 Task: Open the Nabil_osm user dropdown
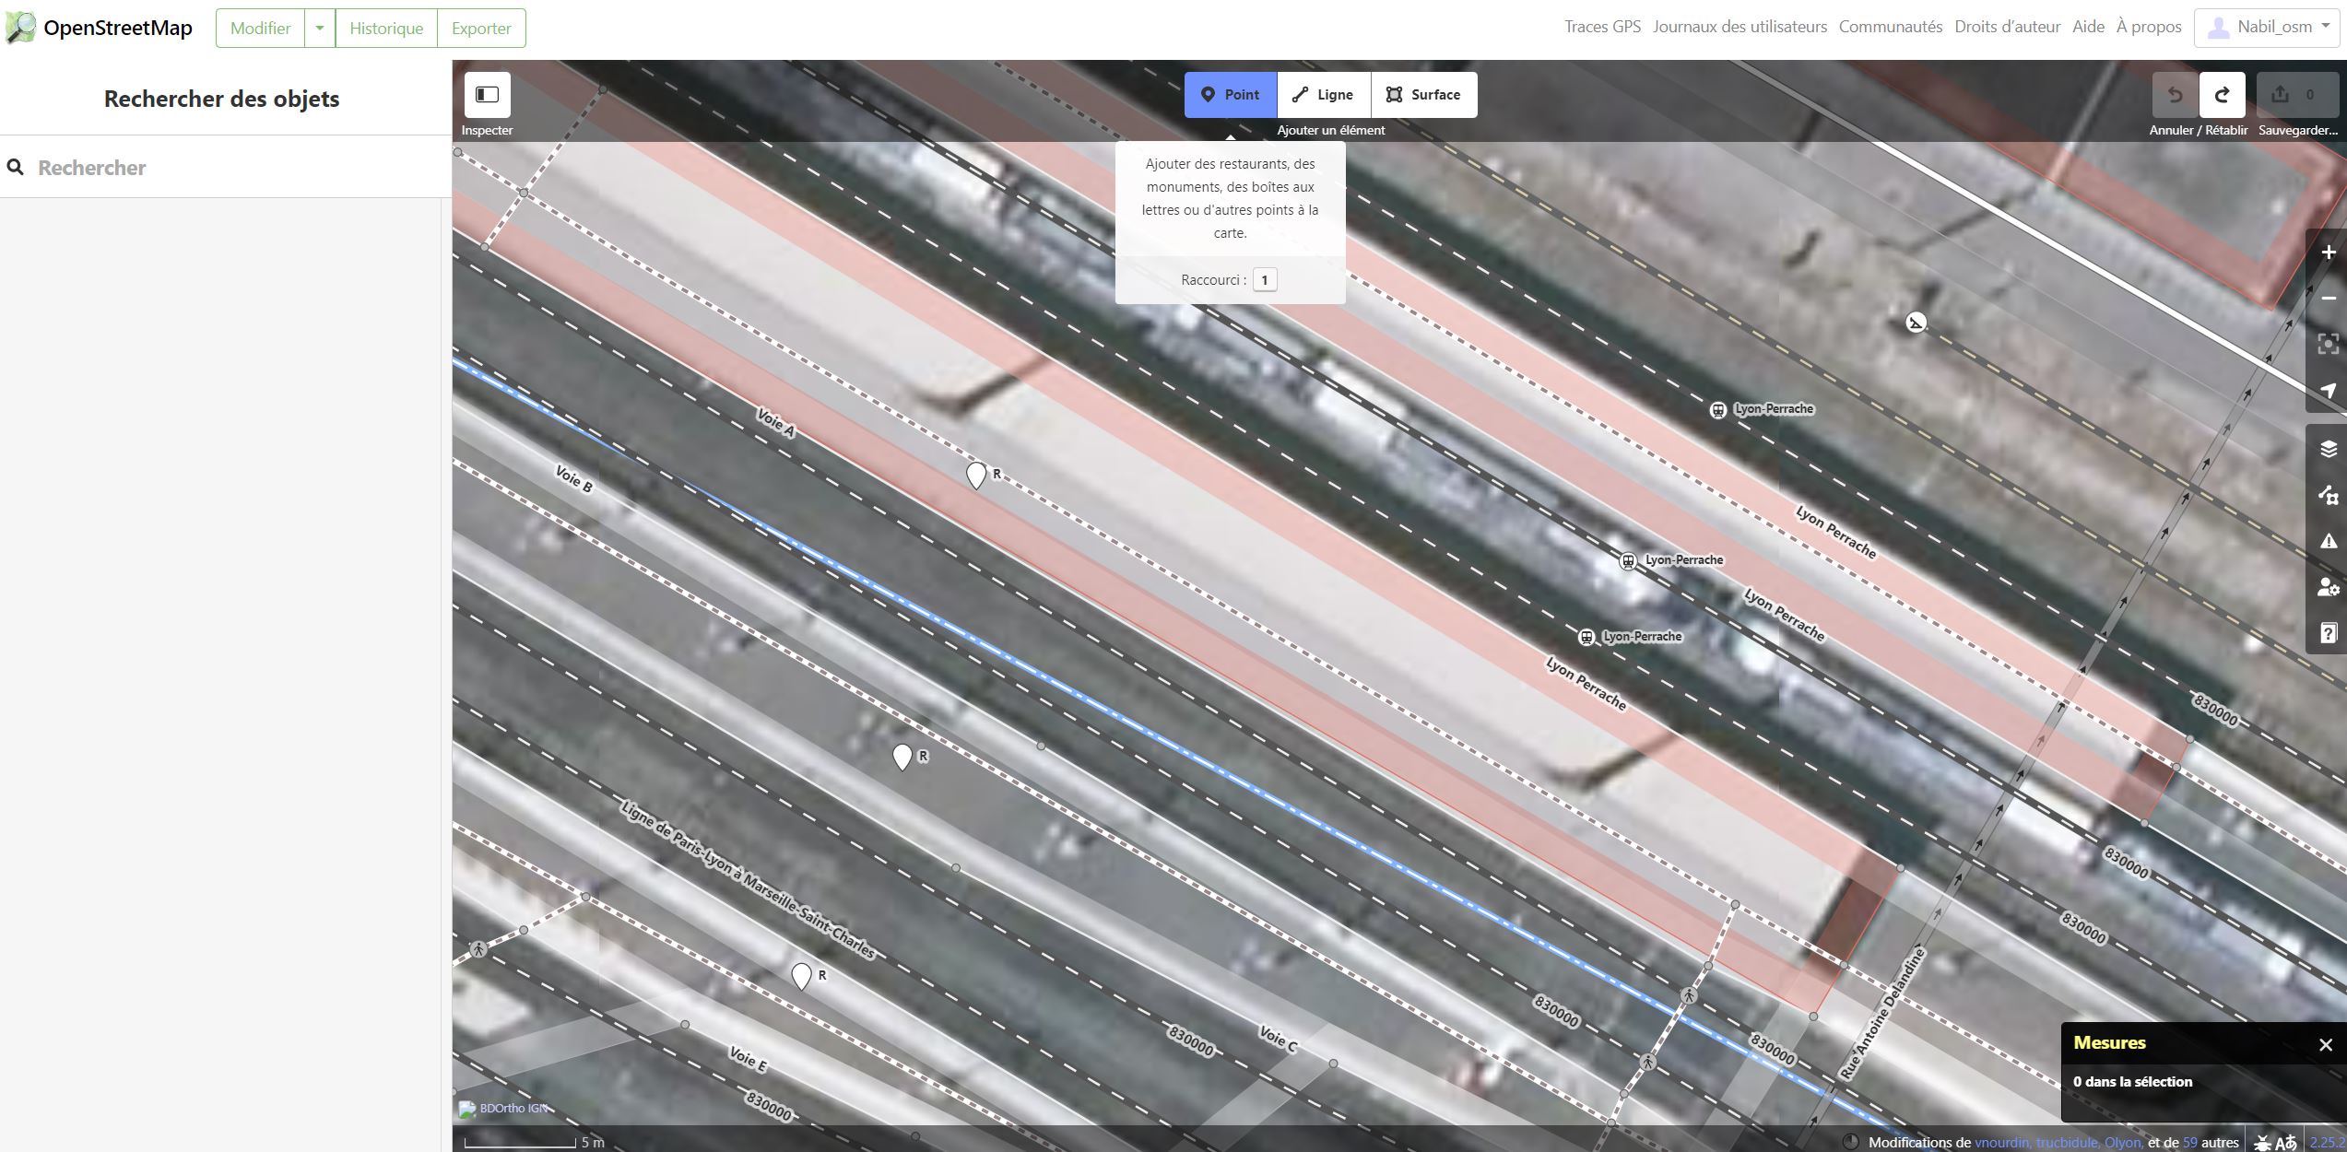[x=2267, y=27]
